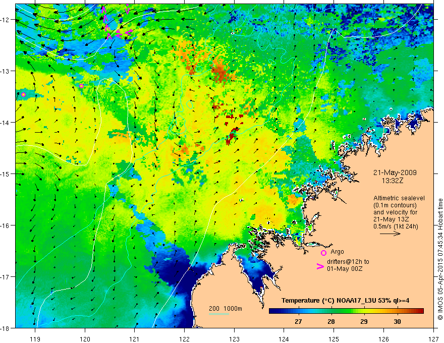The width and height of the screenshot is (444, 343).
Task: Click colorbar tick label 30
Action: click(397, 321)
